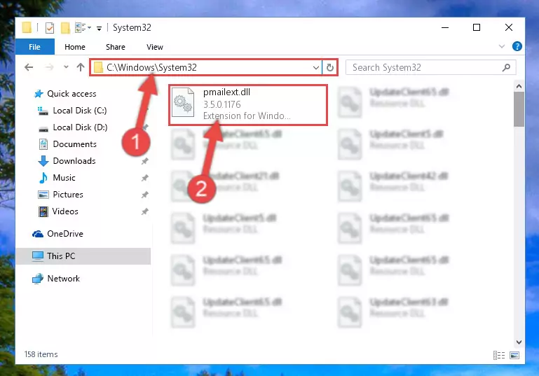The height and width of the screenshot is (376, 539).
Task: Open the view layout quick access dropdown icon
Action: pyautogui.click(x=83, y=27)
